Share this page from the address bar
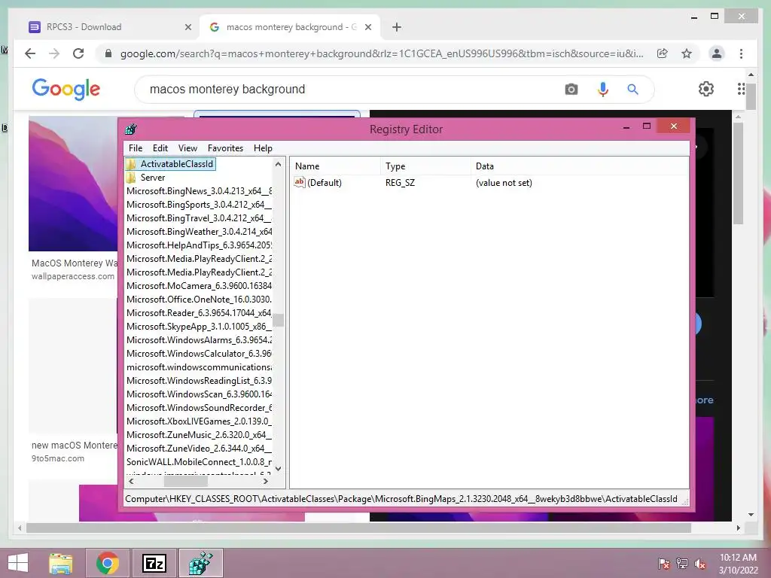The image size is (771, 578). tap(663, 53)
